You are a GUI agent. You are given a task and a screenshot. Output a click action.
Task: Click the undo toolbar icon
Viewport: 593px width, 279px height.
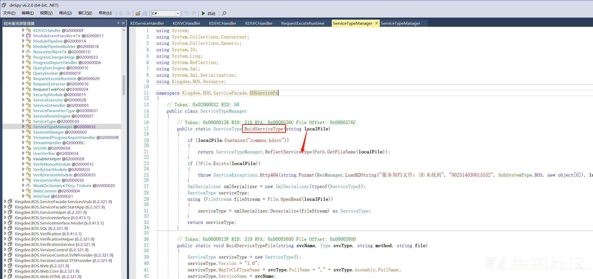click(187, 13)
